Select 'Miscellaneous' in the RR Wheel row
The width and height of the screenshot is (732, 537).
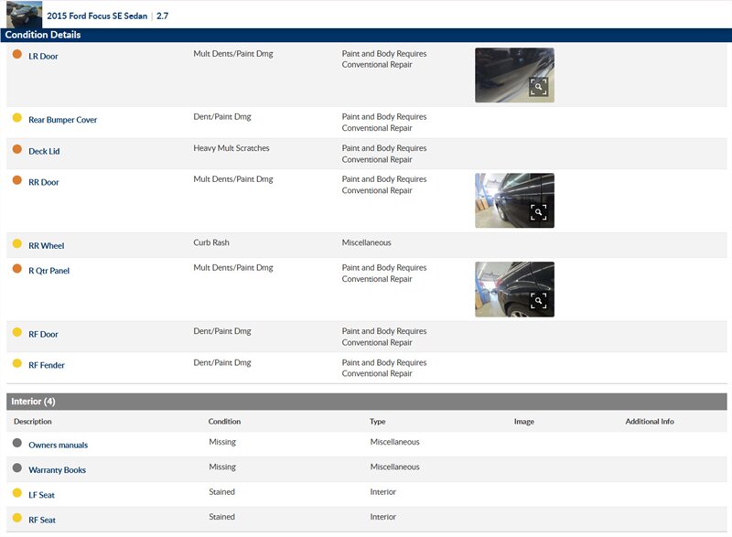[x=367, y=242]
